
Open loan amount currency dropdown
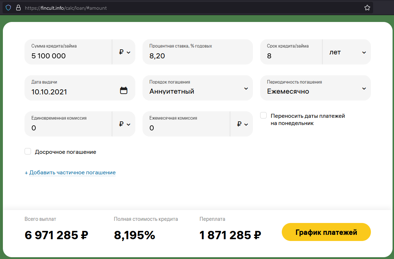pos(124,52)
